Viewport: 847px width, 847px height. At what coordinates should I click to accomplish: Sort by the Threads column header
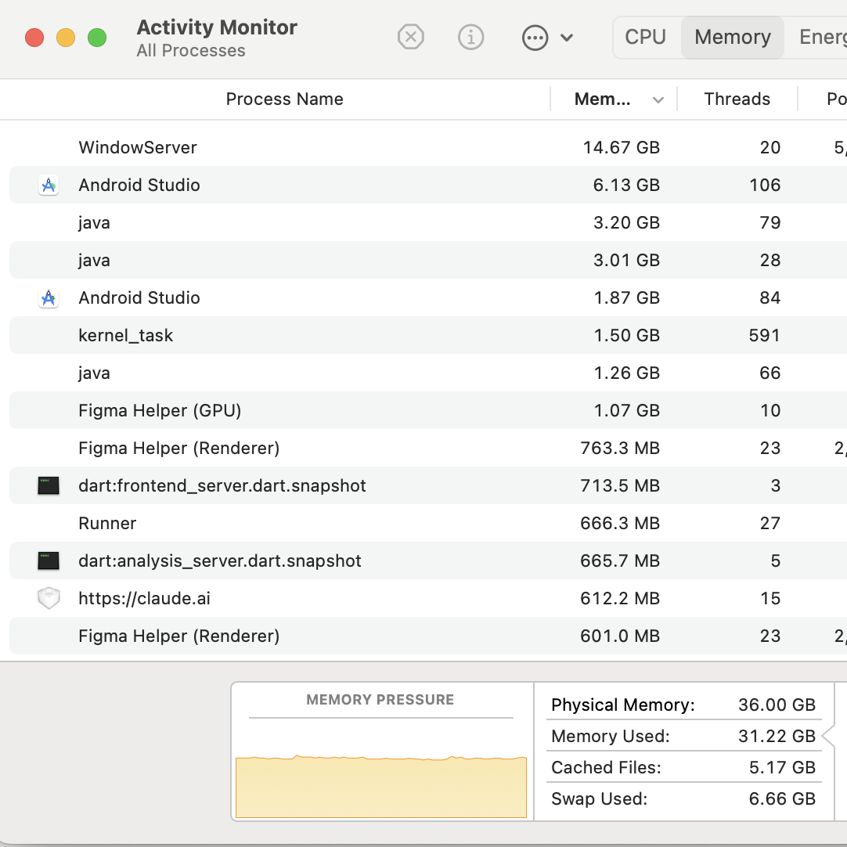(x=737, y=99)
